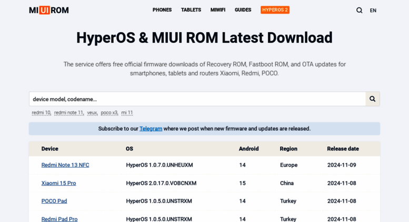Focus the device model search field

(197, 99)
